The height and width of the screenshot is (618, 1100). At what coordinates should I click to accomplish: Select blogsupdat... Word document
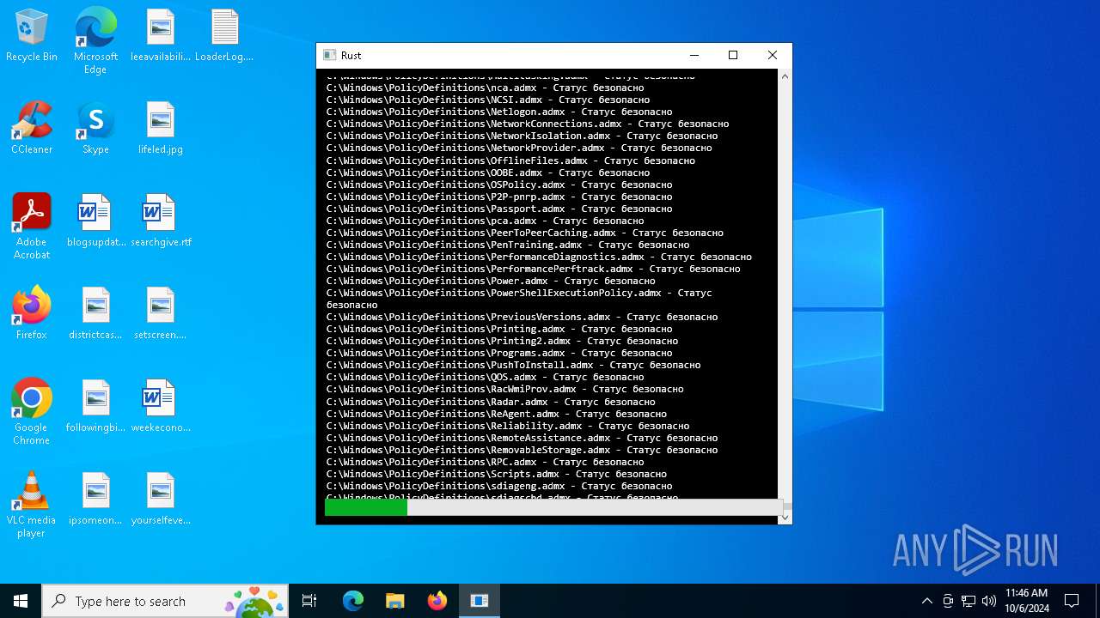(95, 221)
